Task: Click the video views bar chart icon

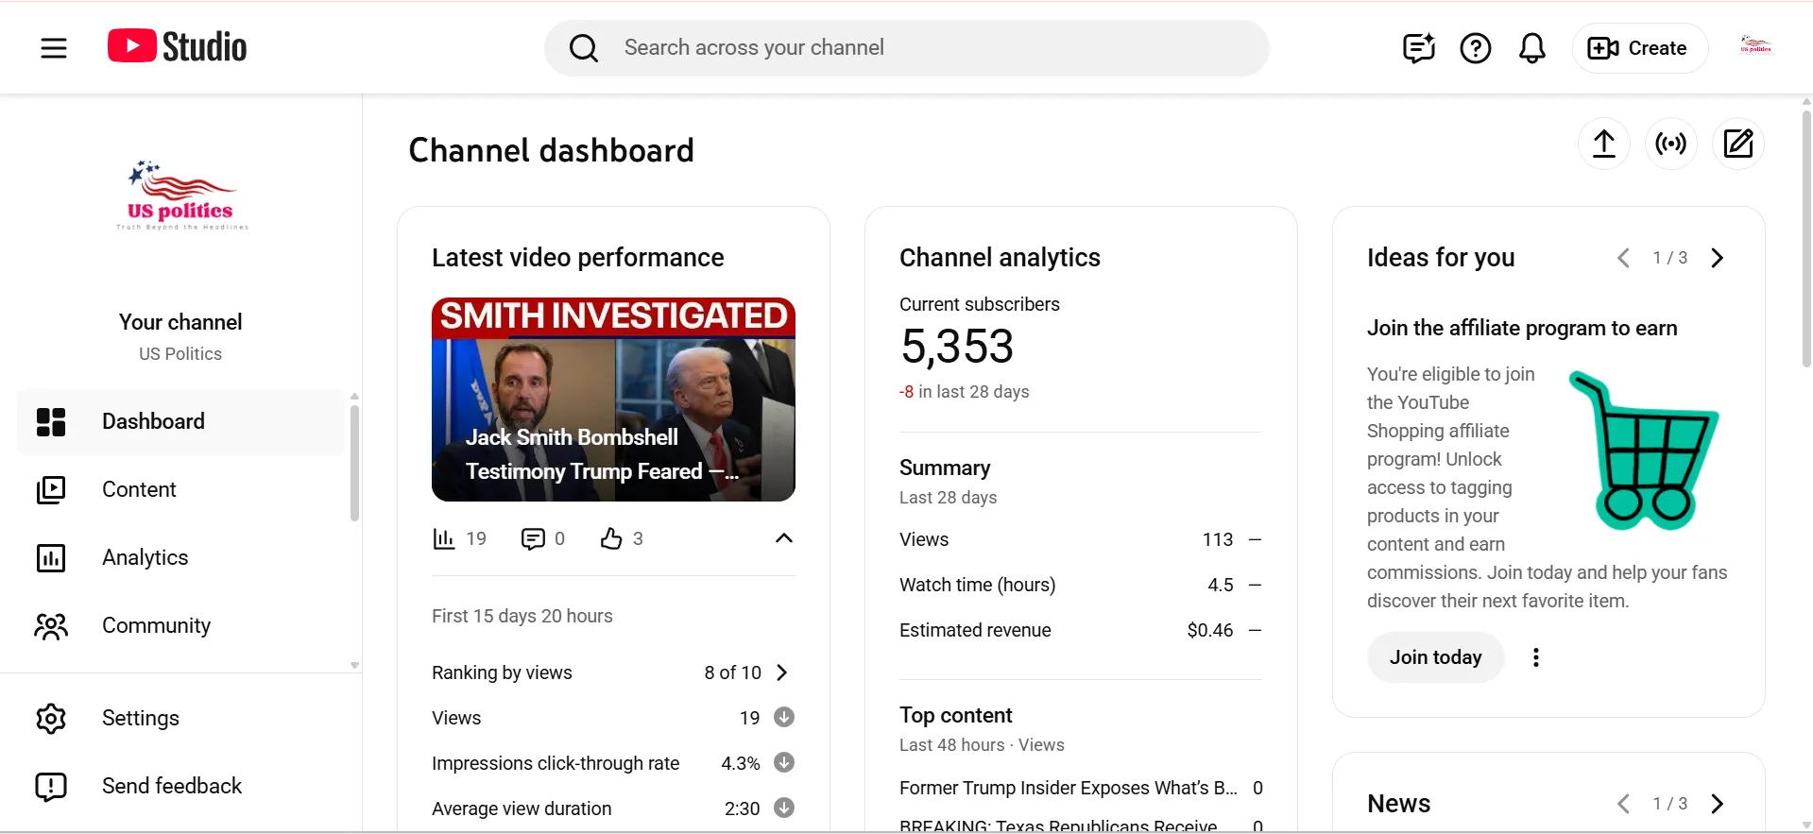Action: click(443, 538)
